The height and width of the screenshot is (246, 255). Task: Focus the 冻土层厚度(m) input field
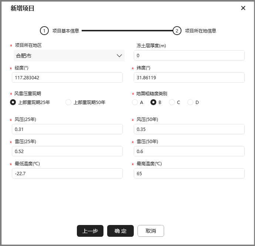(x=189, y=55)
